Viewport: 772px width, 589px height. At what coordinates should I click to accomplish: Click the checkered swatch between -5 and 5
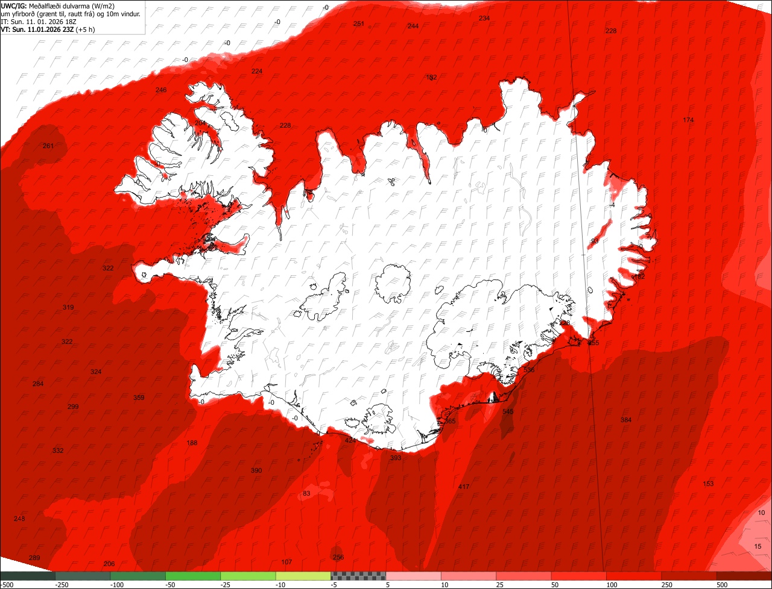pyautogui.click(x=358, y=576)
